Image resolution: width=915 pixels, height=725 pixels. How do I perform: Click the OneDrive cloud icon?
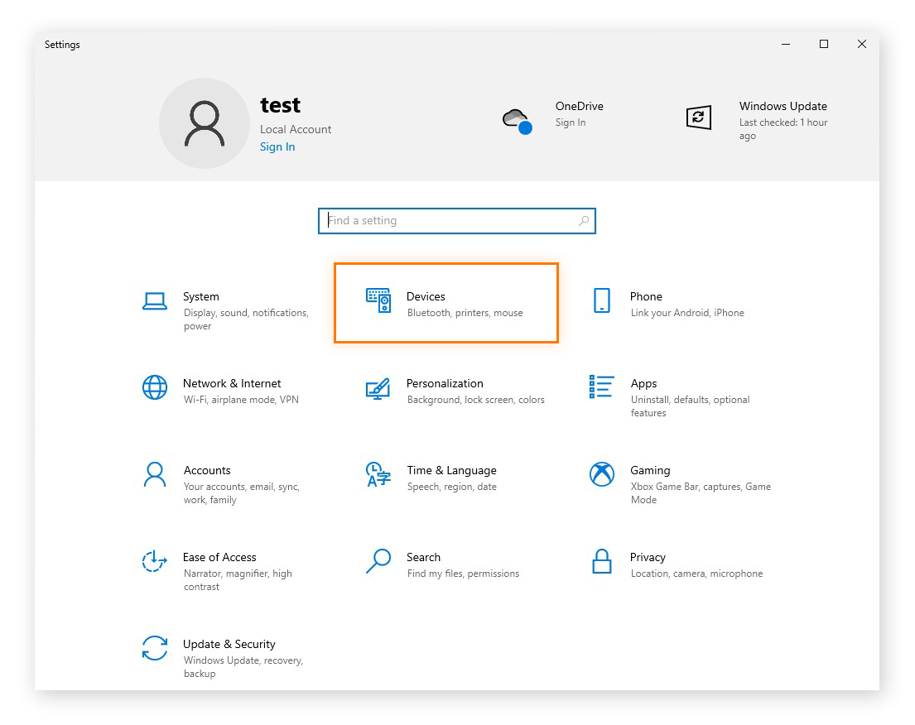tap(518, 121)
